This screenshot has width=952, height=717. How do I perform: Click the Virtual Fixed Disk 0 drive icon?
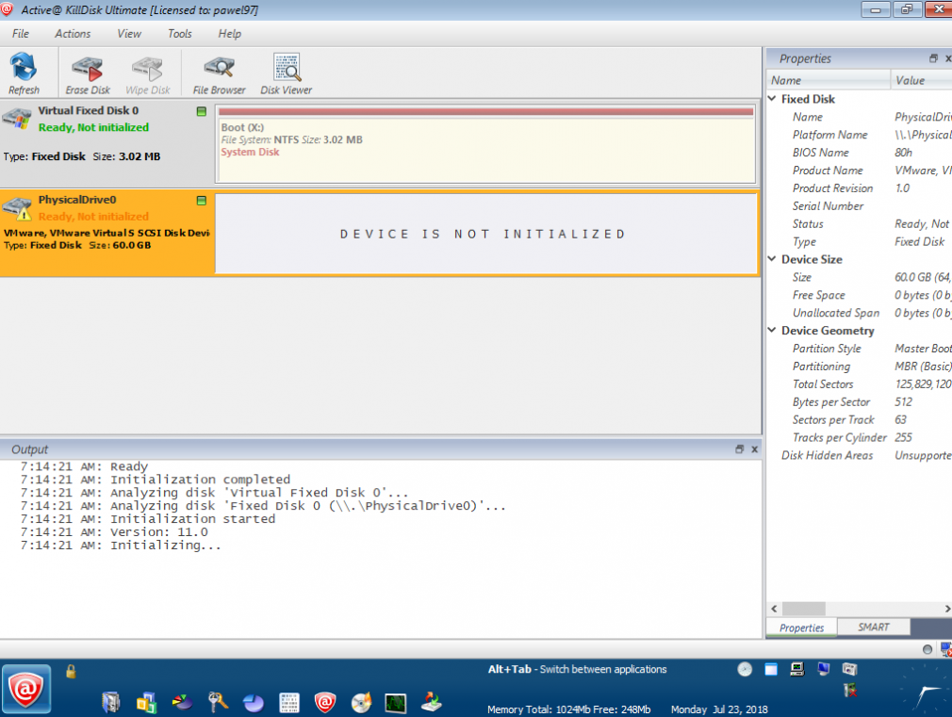click(17, 117)
